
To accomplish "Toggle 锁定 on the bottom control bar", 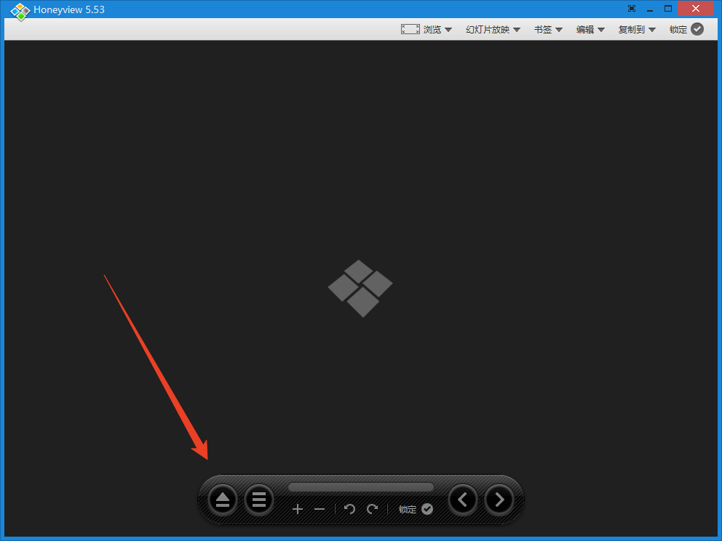I will coord(416,509).
